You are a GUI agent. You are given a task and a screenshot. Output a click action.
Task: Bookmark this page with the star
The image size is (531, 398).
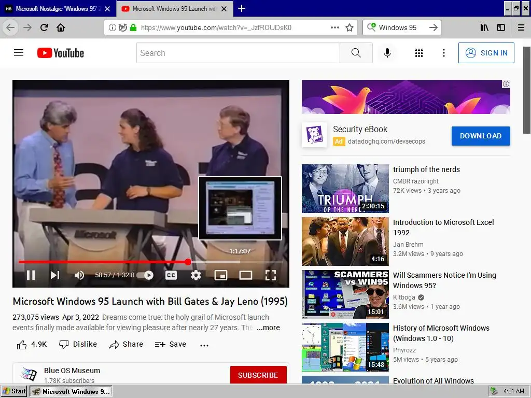pos(350,27)
